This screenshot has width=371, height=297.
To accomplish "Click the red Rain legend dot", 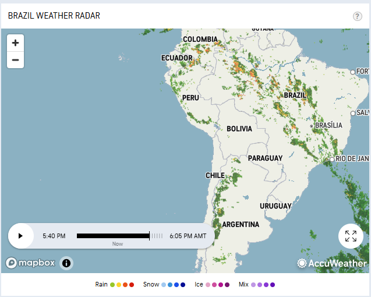I will [x=132, y=285].
